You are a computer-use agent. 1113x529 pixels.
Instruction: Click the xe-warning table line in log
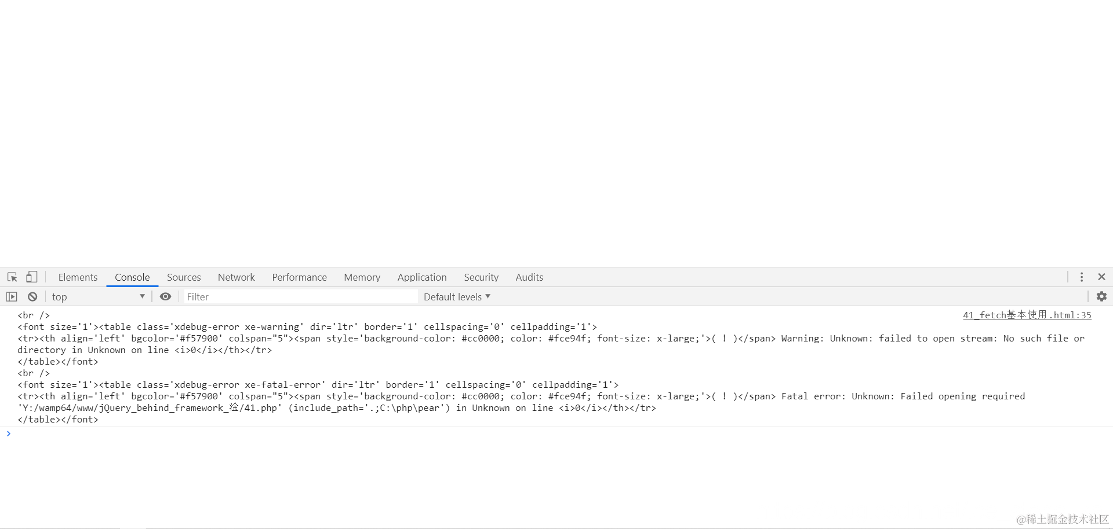(307, 327)
